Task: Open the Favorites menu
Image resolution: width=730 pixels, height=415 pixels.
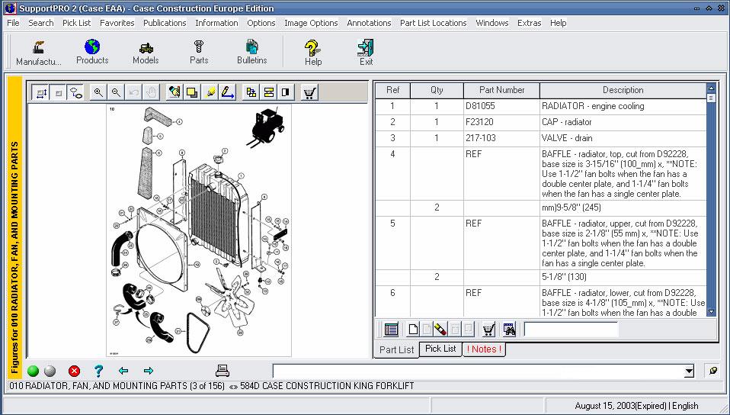Action: coord(117,23)
